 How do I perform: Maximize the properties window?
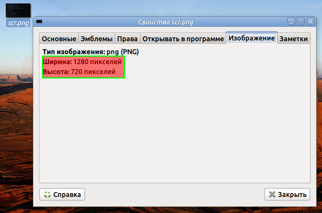[x=301, y=21]
